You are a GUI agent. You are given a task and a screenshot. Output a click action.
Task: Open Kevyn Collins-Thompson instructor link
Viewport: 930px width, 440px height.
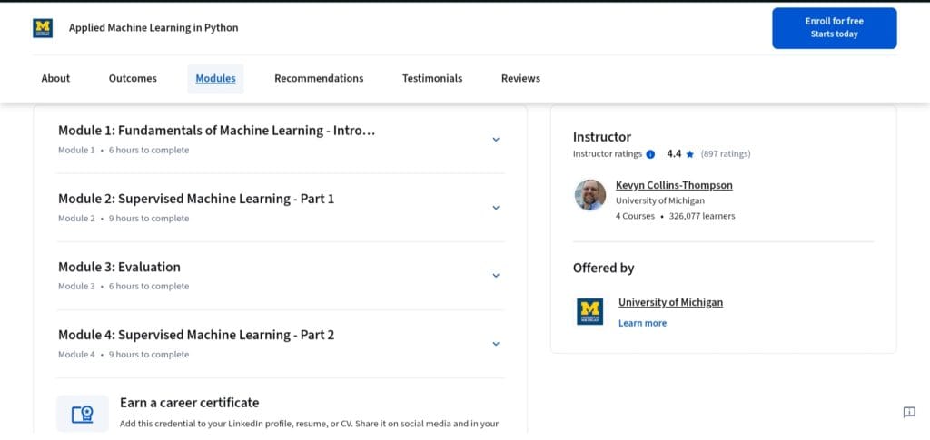(x=674, y=185)
